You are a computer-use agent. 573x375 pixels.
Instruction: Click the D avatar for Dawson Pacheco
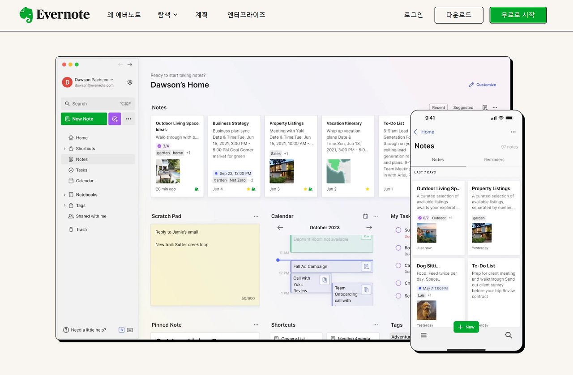(x=67, y=82)
